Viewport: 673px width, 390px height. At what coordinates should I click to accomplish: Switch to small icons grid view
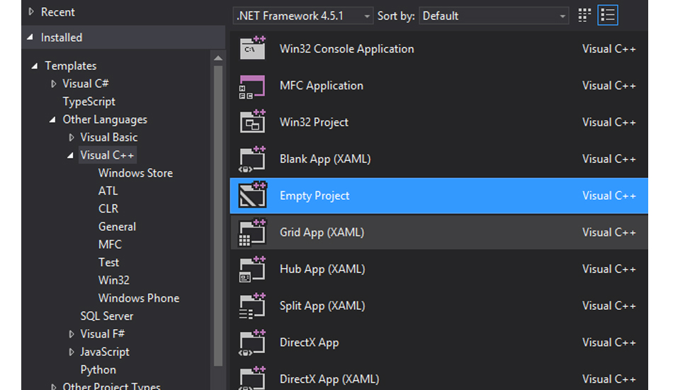[584, 16]
